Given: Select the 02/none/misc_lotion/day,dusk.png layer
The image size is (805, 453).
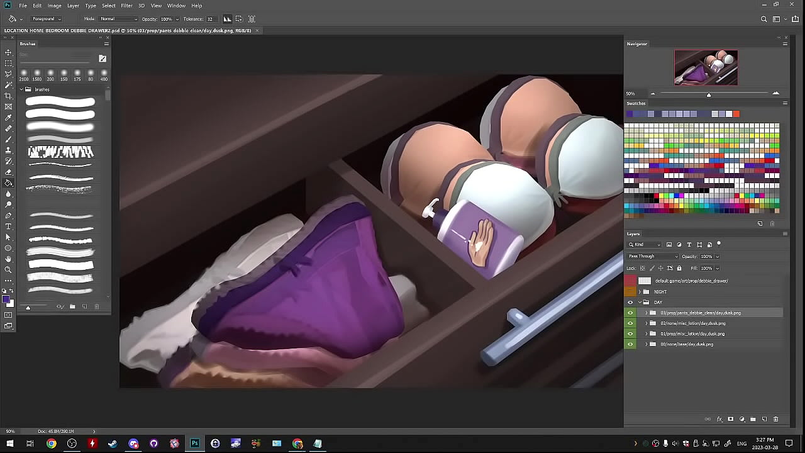Looking at the screenshot, I should (x=692, y=323).
